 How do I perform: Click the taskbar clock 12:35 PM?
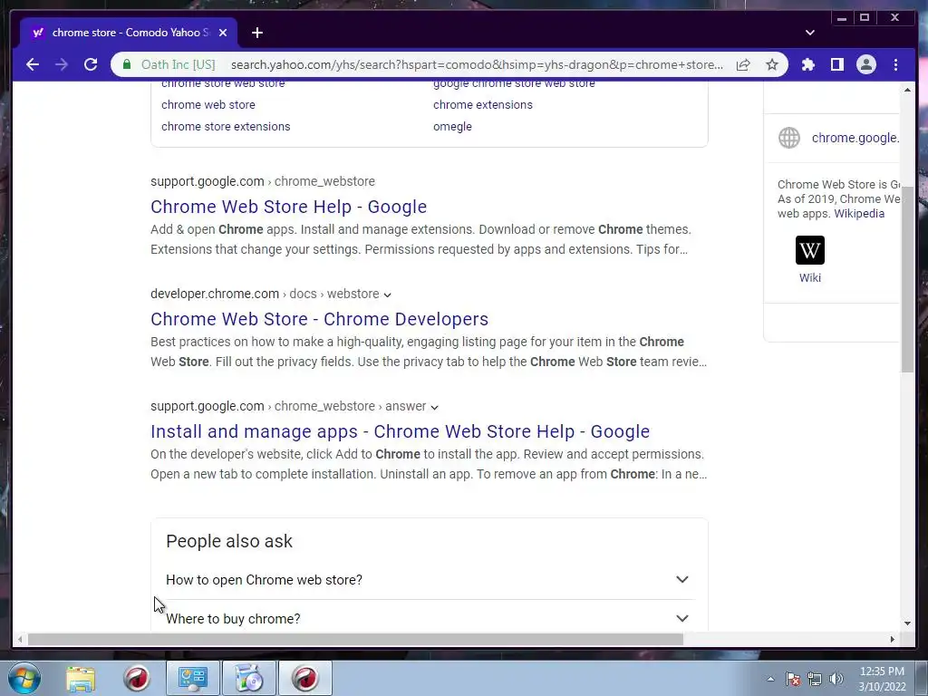click(x=882, y=672)
